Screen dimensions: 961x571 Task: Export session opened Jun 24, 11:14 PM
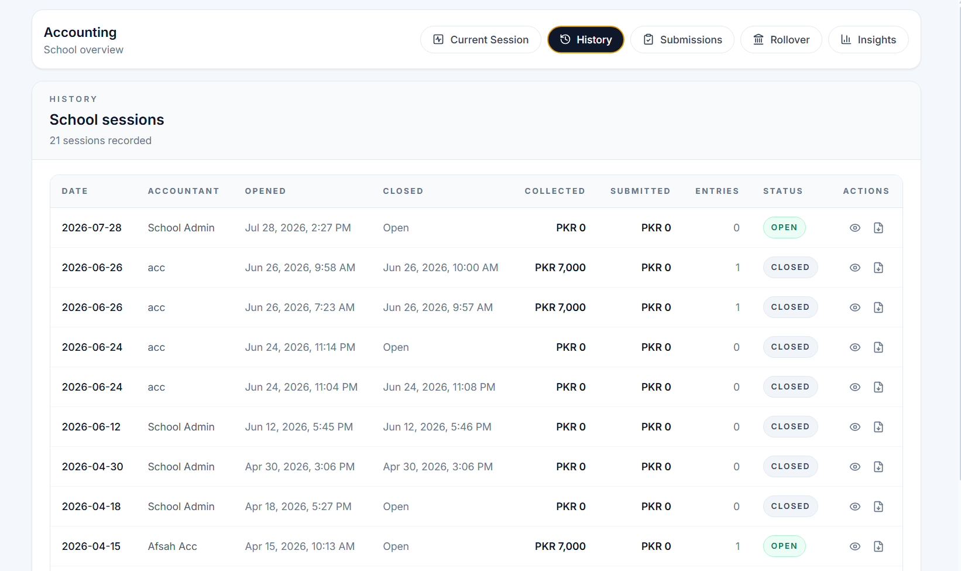click(878, 347)
